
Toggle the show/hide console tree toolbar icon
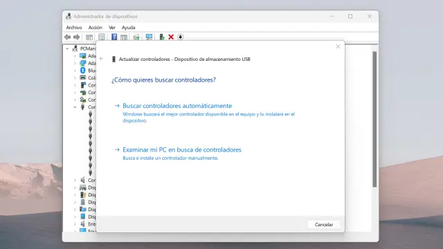[89, 37]
